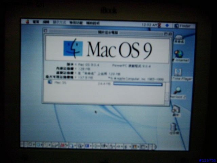The height and width of the screenshot is (163, 217).
Task: Click the Mac OS icon in memory list
Action: coord(50,82)
